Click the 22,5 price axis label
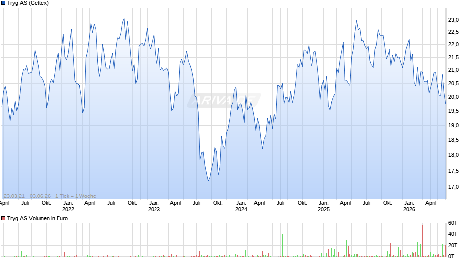467x261 pixels. 453,32
